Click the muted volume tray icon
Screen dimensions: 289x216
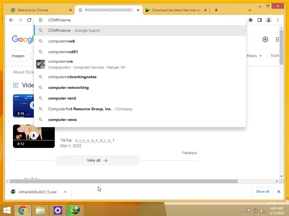coord(262,211)
